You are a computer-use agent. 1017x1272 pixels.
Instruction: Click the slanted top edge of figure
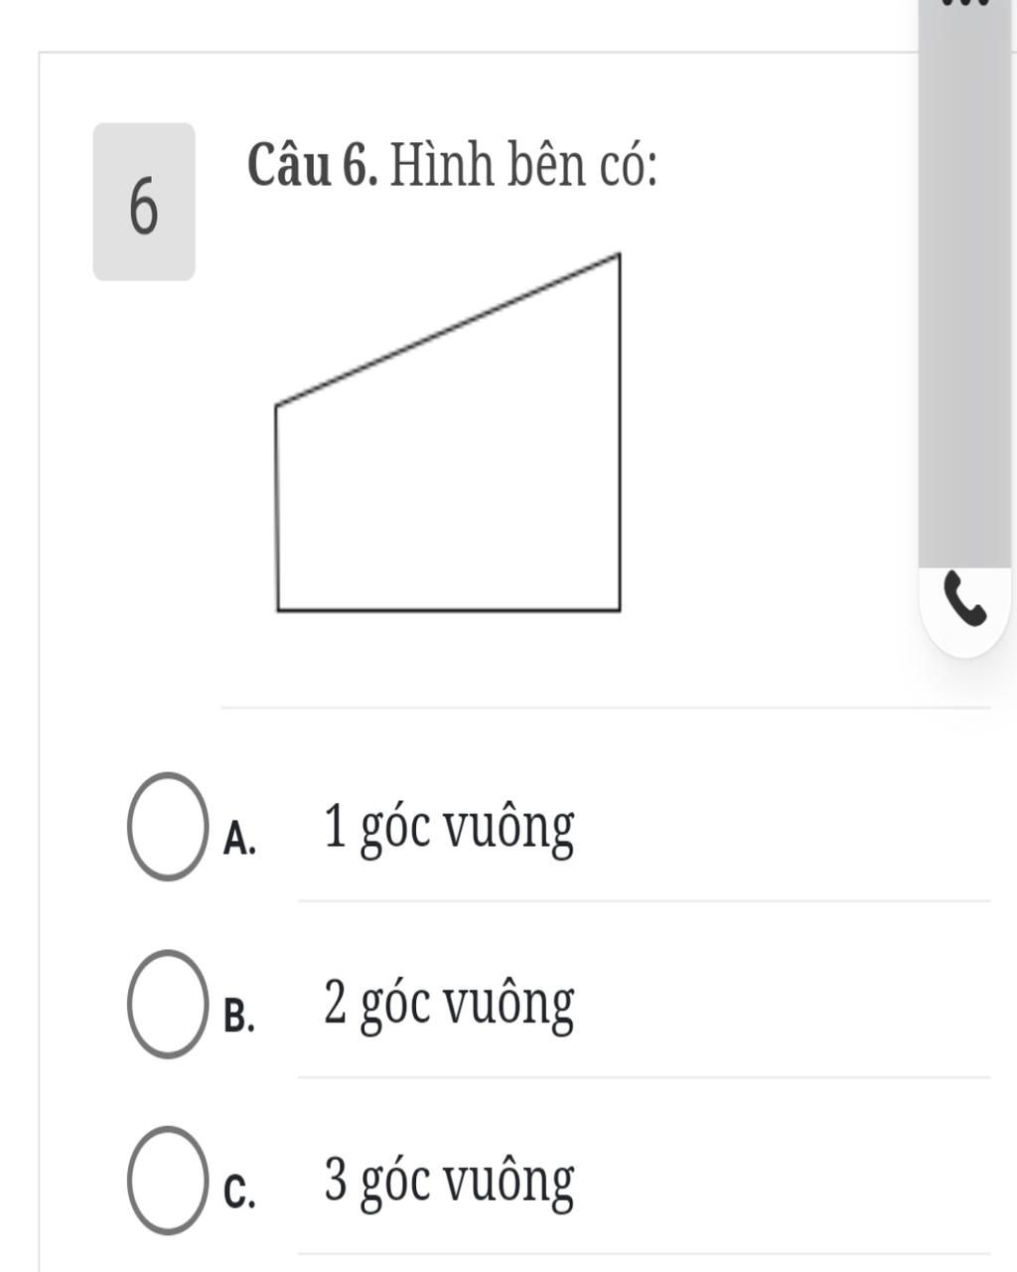pos(447,329)
